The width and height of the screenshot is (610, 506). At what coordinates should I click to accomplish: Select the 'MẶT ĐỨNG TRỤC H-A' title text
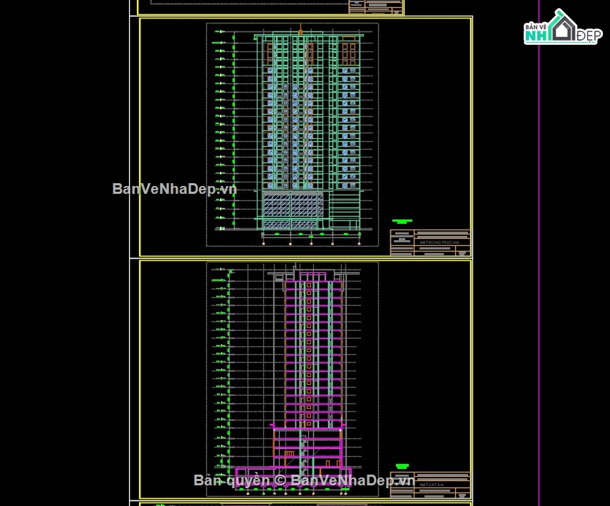439,242
